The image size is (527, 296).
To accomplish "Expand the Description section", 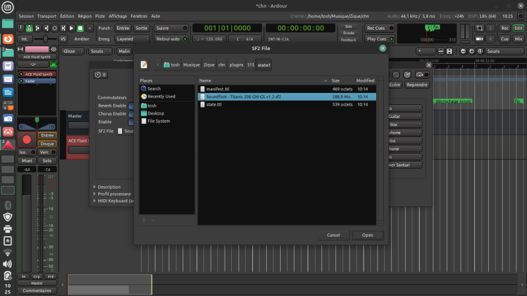I will (x=109, y=187).
